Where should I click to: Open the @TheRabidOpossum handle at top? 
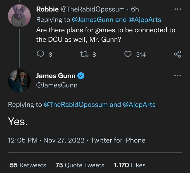(92, 9)
